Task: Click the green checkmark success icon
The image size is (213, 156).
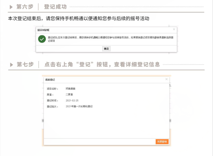Action: pyautogui.click(x=42, y=39)
